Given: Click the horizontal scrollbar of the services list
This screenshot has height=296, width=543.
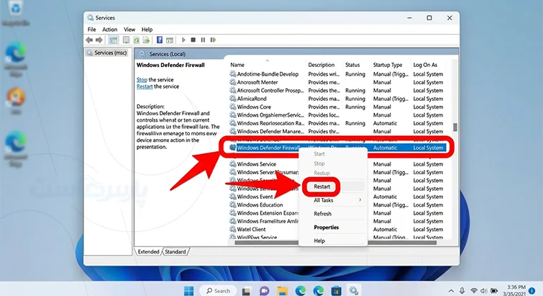Looking at the screenshot, I should [x=335, y=243].
